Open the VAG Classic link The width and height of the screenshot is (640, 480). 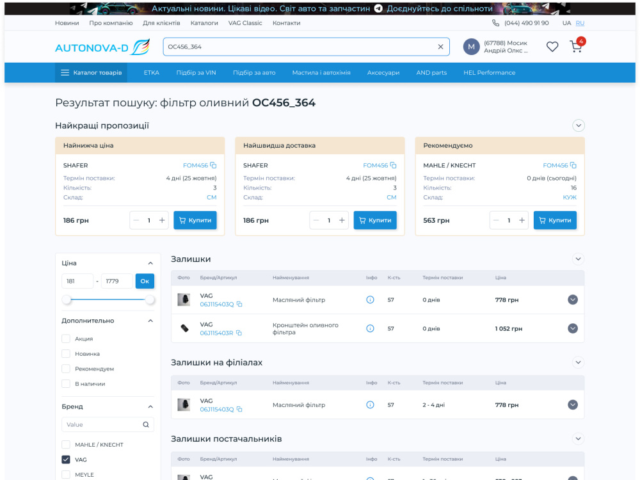(245, 23)
